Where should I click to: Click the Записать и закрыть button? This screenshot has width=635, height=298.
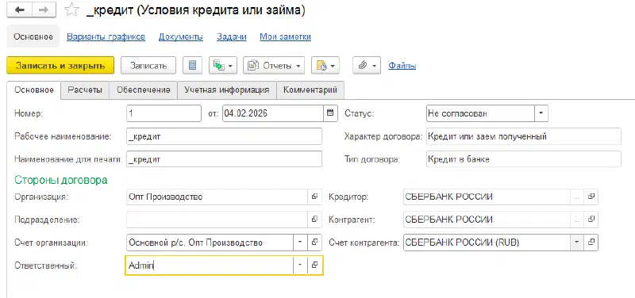60,66
